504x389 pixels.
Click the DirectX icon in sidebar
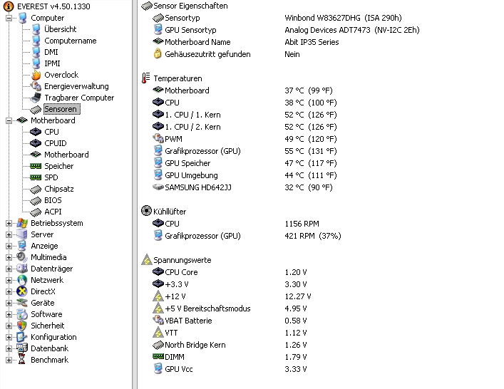click(x=22, y=291)
